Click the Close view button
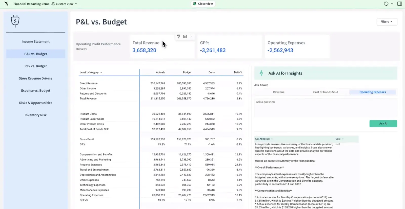The image size is (405, 209). [203, 4]
